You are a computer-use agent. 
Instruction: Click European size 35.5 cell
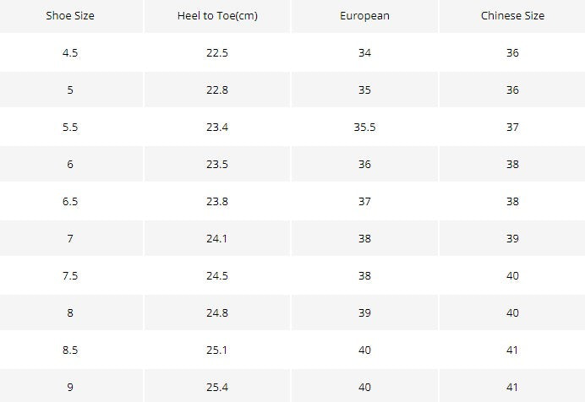click(x=364, y=127)
